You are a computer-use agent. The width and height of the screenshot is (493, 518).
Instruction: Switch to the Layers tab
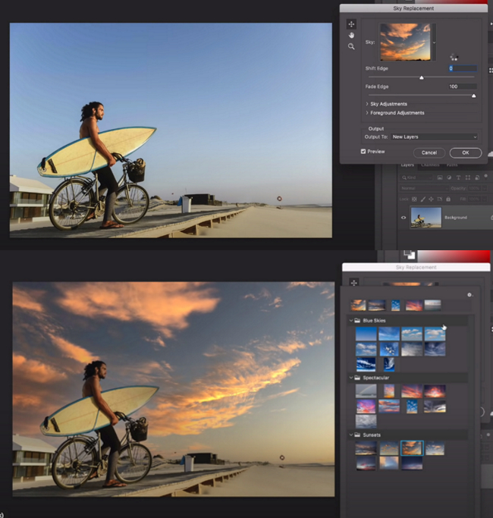pyautogui.click(x=407, y=165)
